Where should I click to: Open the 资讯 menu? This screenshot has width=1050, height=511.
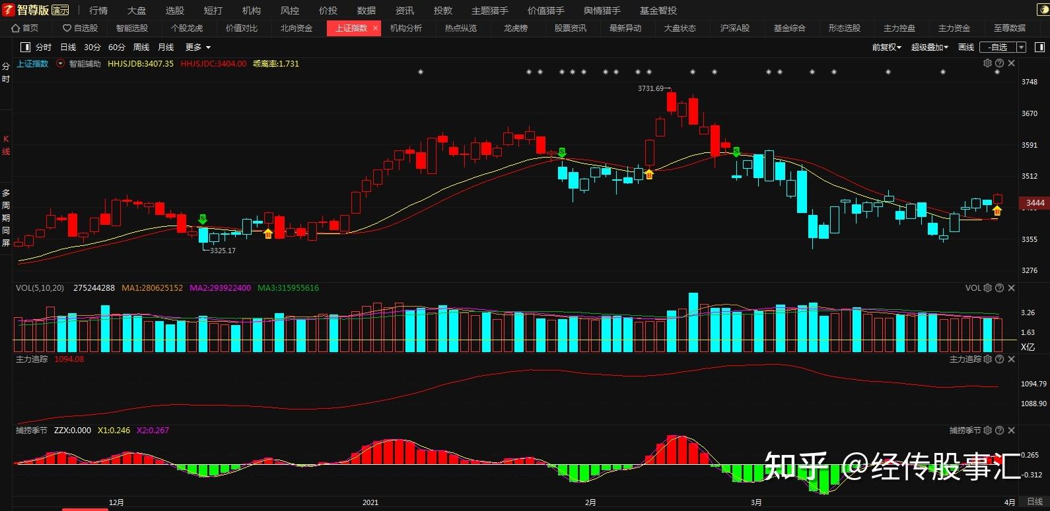click(x=405, y=11)
